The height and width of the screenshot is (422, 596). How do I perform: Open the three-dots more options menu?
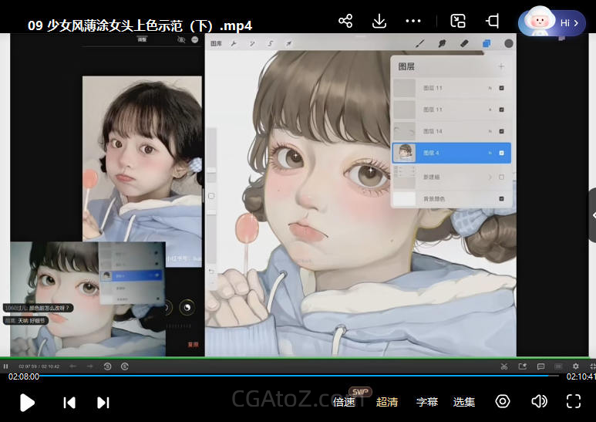413,21
